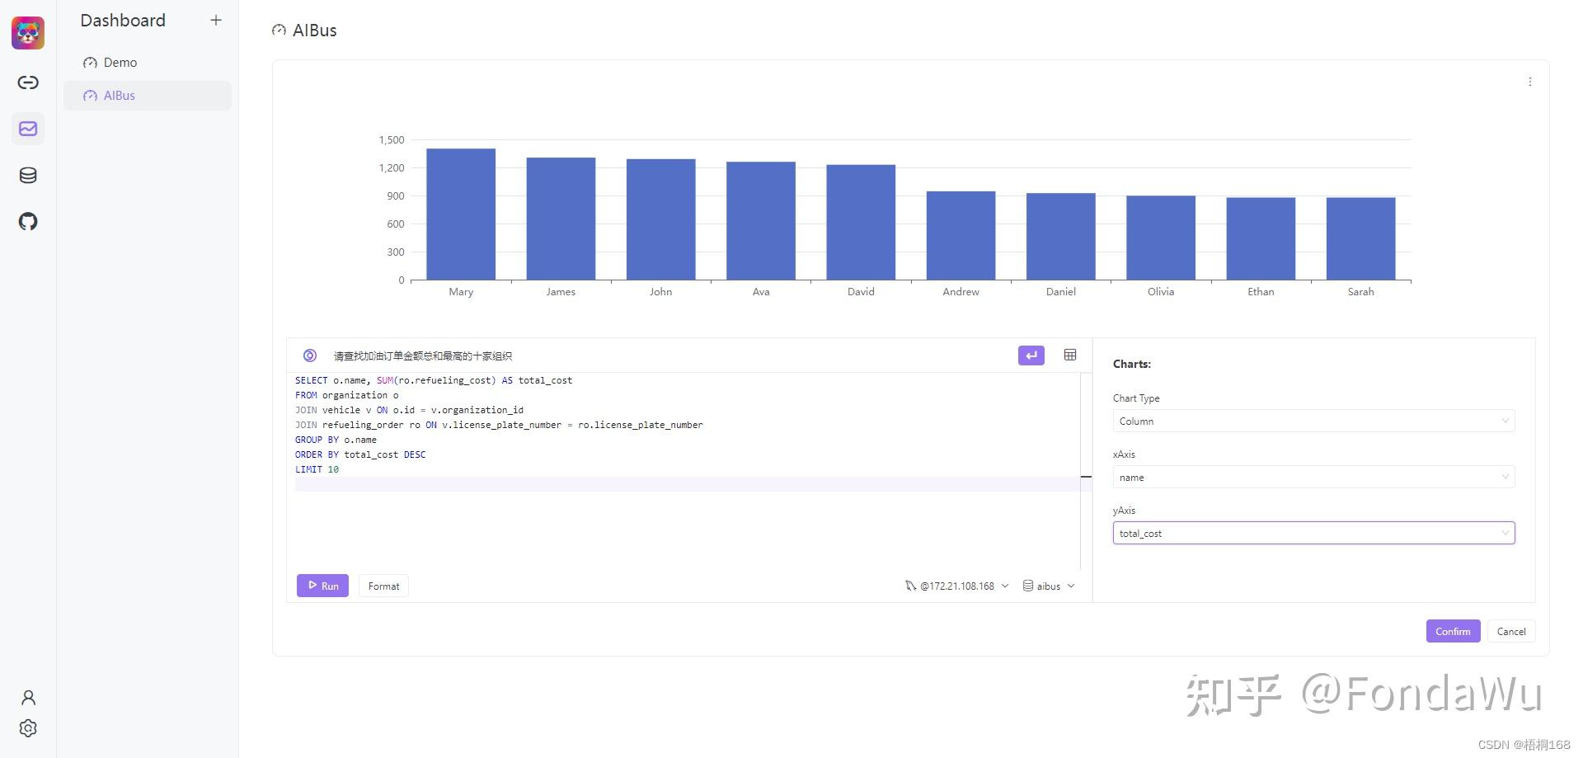Click the James bar in chart
This screenshot has width=1583, height=758.
click(x=561, y=219)
